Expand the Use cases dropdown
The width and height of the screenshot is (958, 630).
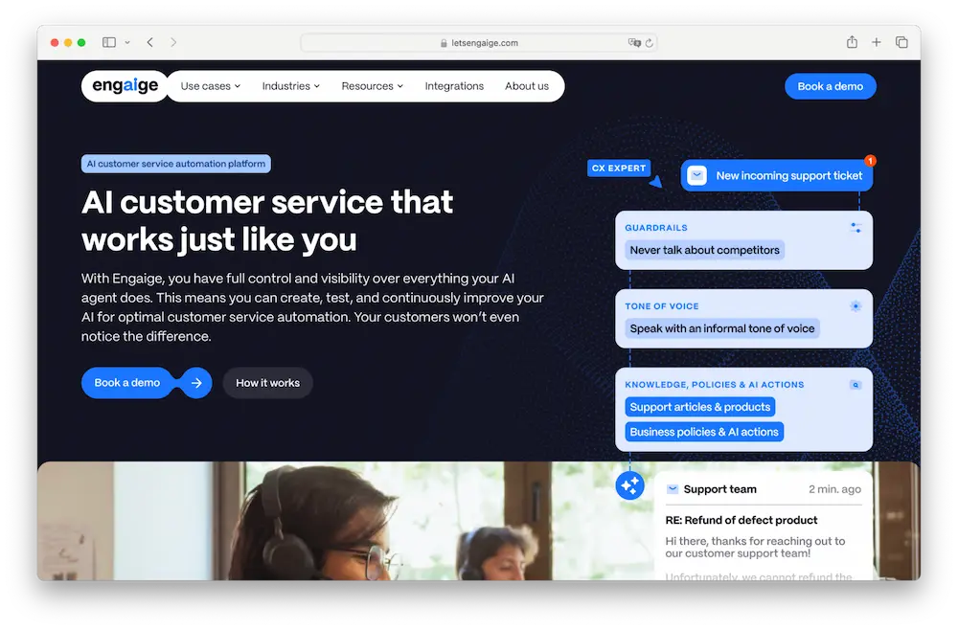210,86
